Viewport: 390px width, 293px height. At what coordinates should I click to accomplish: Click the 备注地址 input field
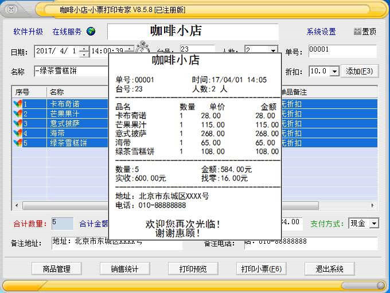[116, 243]
